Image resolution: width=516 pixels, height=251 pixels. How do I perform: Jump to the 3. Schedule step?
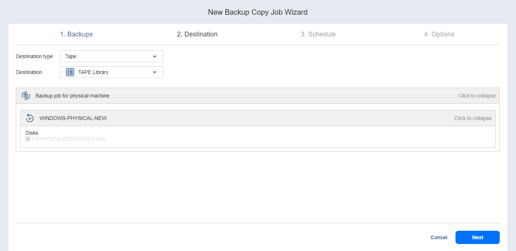click(318, 34)
